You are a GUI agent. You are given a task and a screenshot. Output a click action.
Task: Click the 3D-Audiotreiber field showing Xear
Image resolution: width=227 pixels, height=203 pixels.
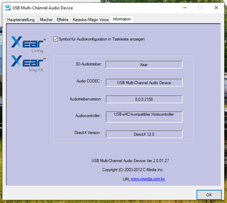pos(144,64)
